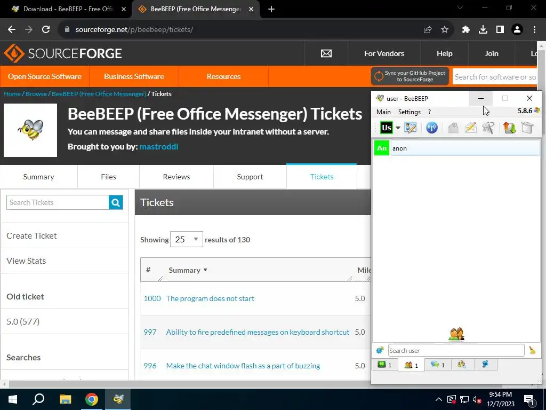Viewport: 546px width, 410px height.
Task: Click the blue broadcast antenna icon
Action: click(432, 128)
